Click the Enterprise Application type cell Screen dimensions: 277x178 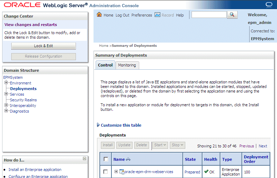click(x=231, y=172)
